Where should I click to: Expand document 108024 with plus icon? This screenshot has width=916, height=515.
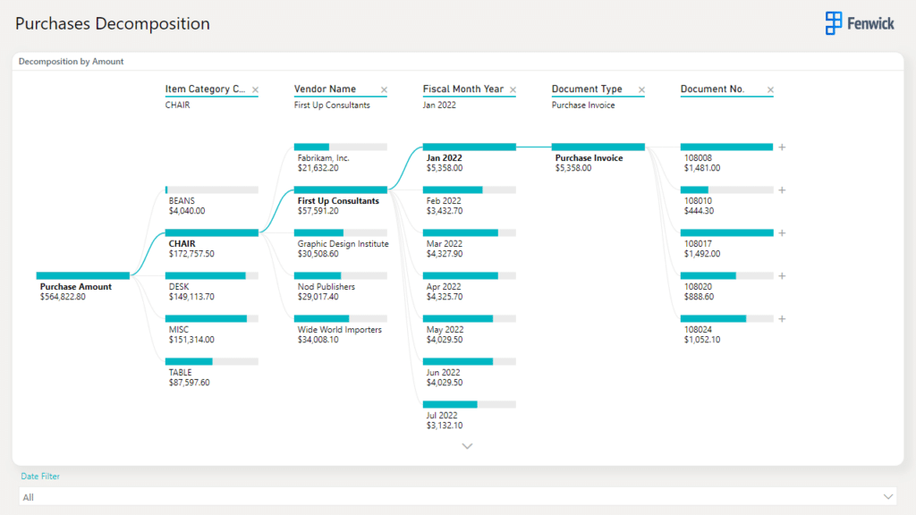click(782, 318)
